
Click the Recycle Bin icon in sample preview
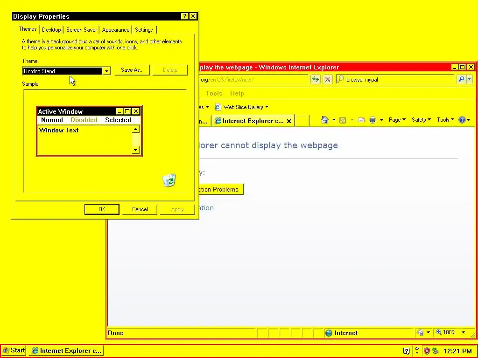coord(169,180)
